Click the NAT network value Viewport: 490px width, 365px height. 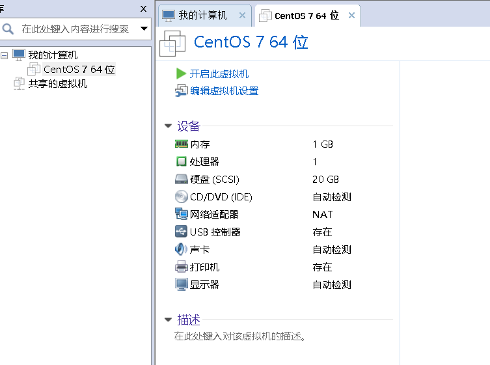point(323,214)
